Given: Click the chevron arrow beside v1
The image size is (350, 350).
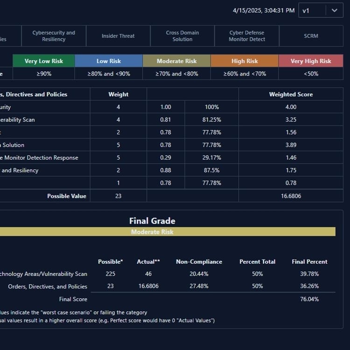Looking at the screenshot, I should (334, 10).
